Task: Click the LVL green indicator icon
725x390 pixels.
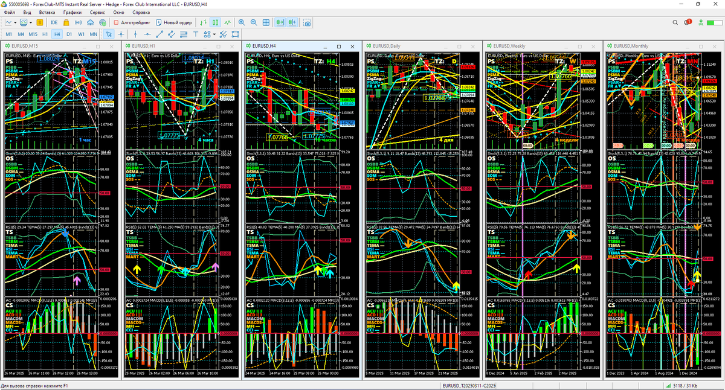Action: [x=700, y=22]
